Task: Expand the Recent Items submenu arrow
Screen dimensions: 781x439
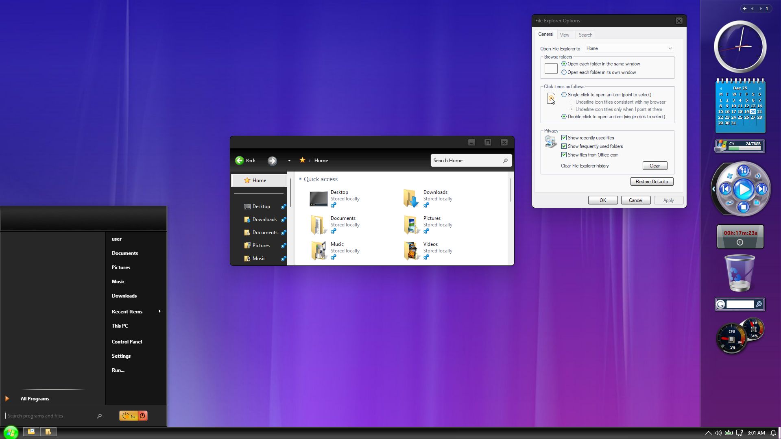Action: pos(159,311)
